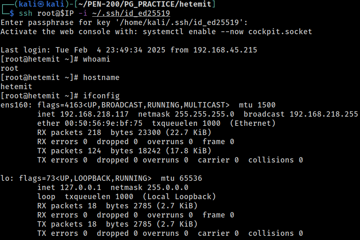360x240 pixels.
Task: Click the Kali skull icon in prompt
Action: click(x=42, y=4)
